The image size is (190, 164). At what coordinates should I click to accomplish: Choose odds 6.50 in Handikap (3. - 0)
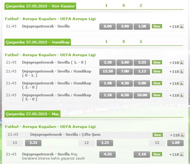click(125, 95)
